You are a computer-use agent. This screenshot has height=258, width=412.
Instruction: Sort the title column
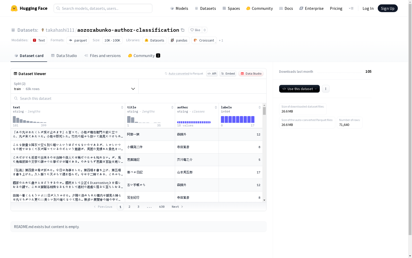(172, 107)
